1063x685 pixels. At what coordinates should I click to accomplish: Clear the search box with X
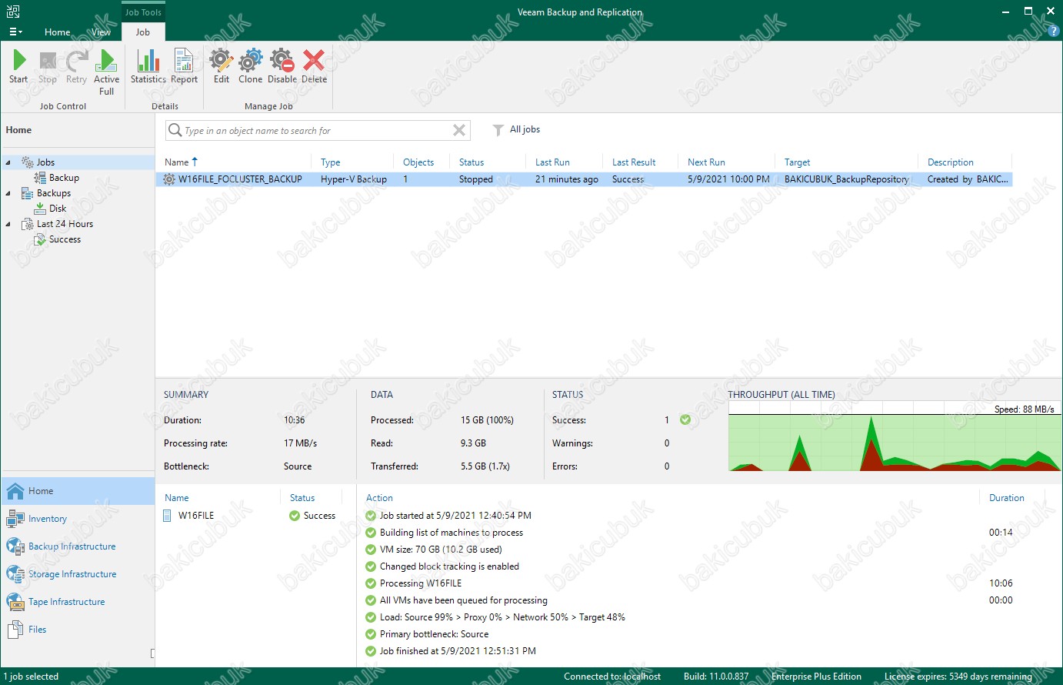[459, 131]
